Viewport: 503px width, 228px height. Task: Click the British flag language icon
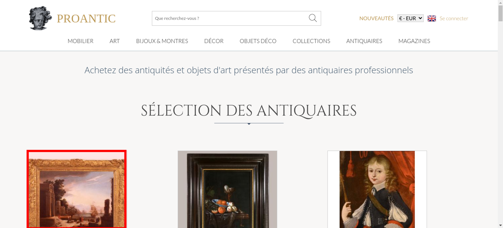(432, 18)
